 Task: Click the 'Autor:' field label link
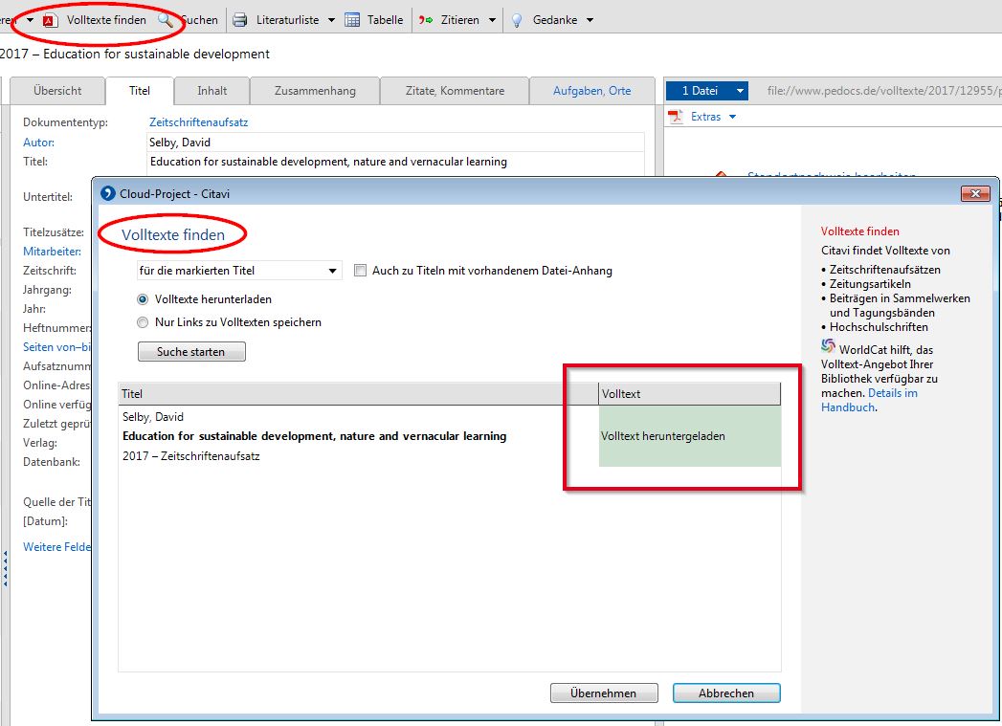point(39,143)
